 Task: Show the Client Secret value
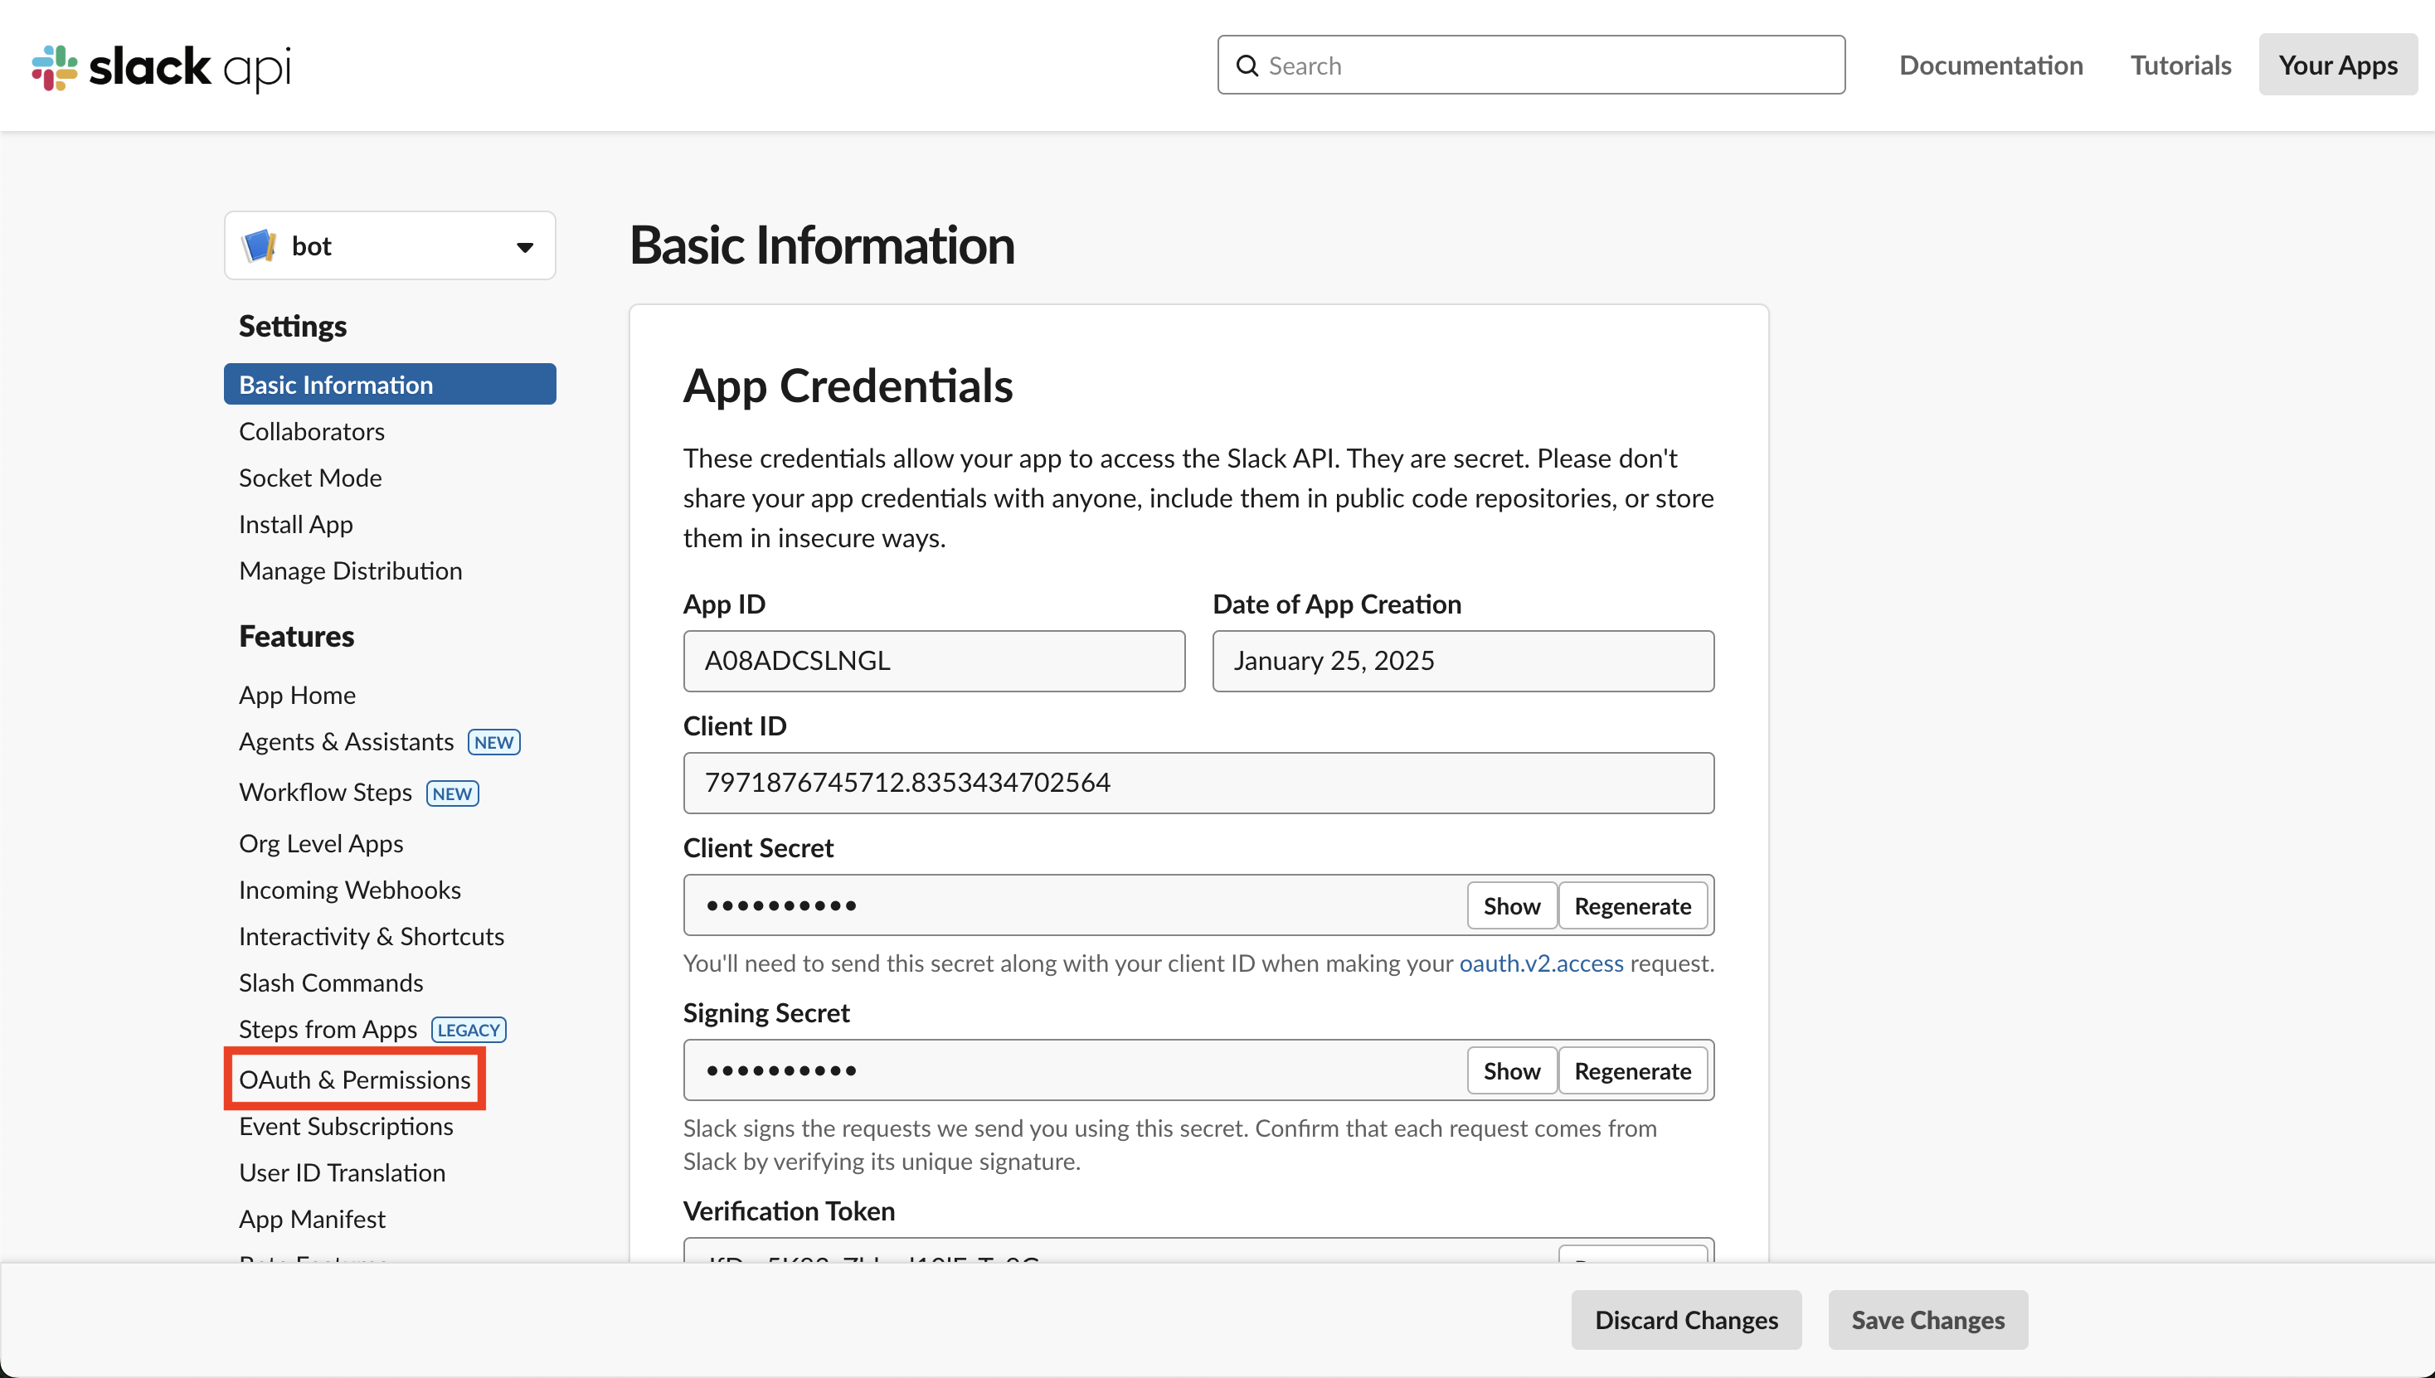(x=1511, y=905)
